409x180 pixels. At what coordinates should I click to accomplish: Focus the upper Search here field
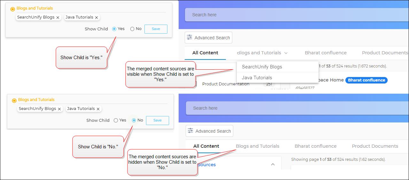pyautogui.click(x=288, y=15)
